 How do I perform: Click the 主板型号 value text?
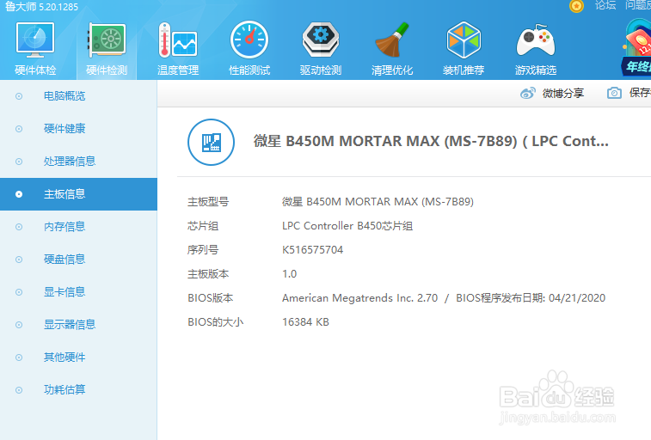pos(378,202)
